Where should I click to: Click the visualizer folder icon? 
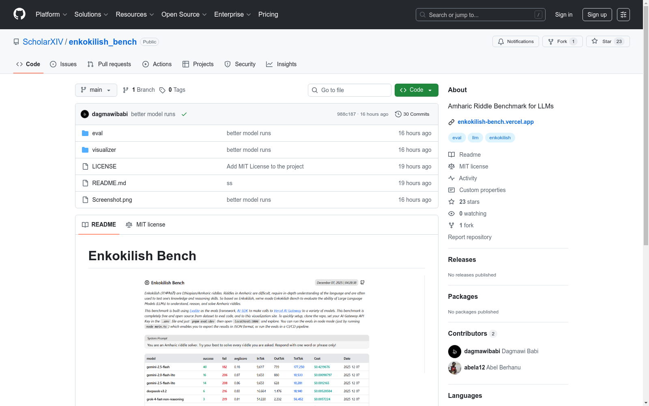pyautogui.click(x=85, y=150)
